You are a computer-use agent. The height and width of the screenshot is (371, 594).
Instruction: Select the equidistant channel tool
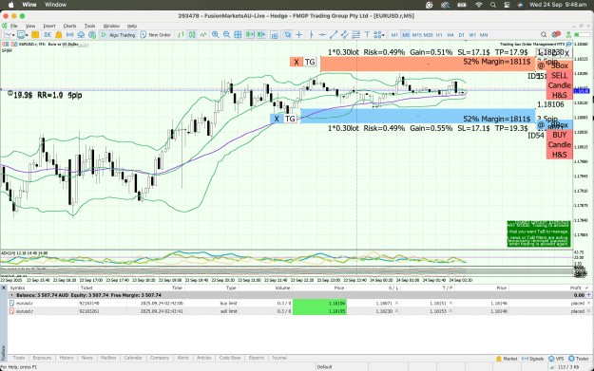[x=344, y=35]
